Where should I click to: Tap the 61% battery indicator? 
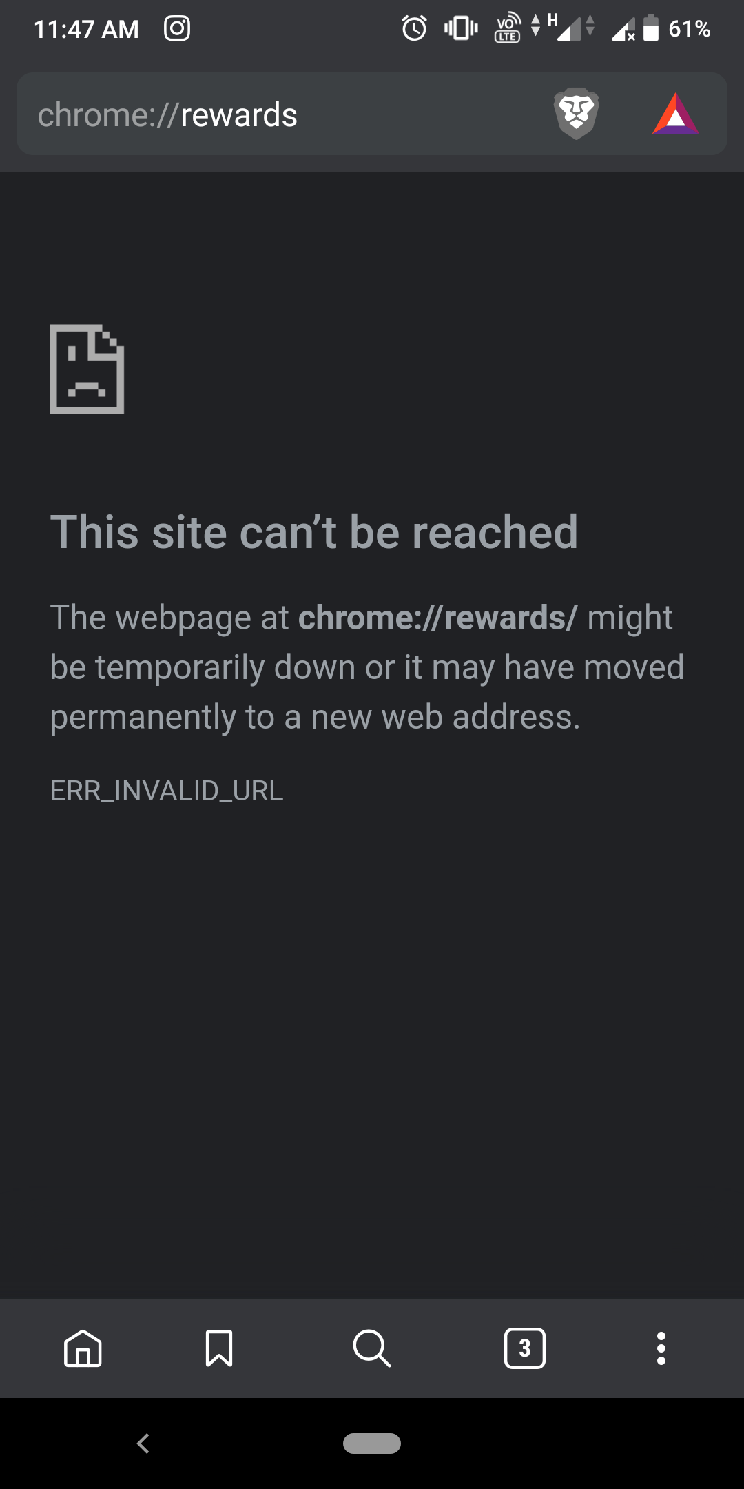click(676, 28)
